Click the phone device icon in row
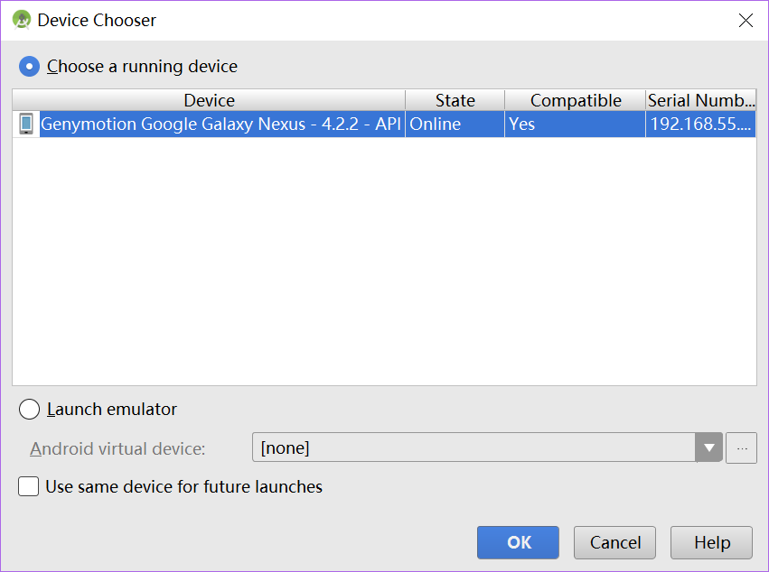 pos(26,124)
